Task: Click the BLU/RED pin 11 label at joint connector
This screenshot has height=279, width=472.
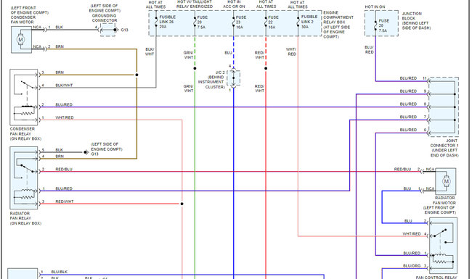Action: [x=408, y=78]
